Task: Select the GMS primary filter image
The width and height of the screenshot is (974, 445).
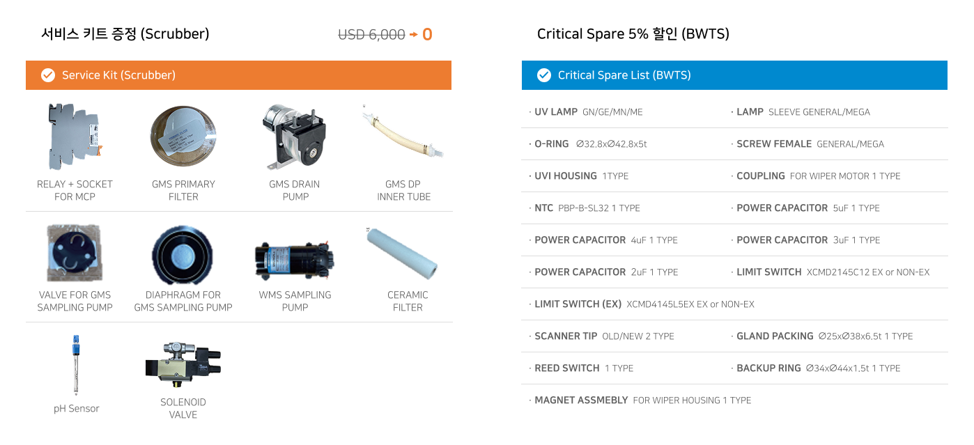Action: tap(183, 136)
